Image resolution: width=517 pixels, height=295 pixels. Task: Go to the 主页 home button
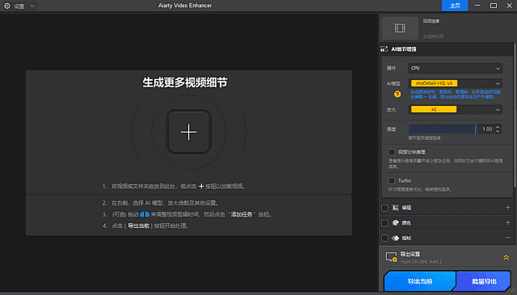coord(455,6)
